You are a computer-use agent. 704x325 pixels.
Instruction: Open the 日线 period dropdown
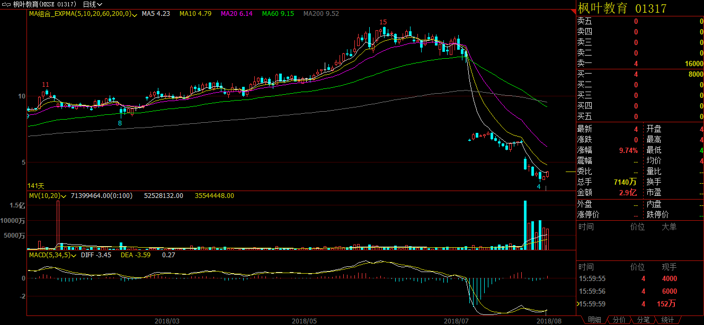tap(92, 4)
